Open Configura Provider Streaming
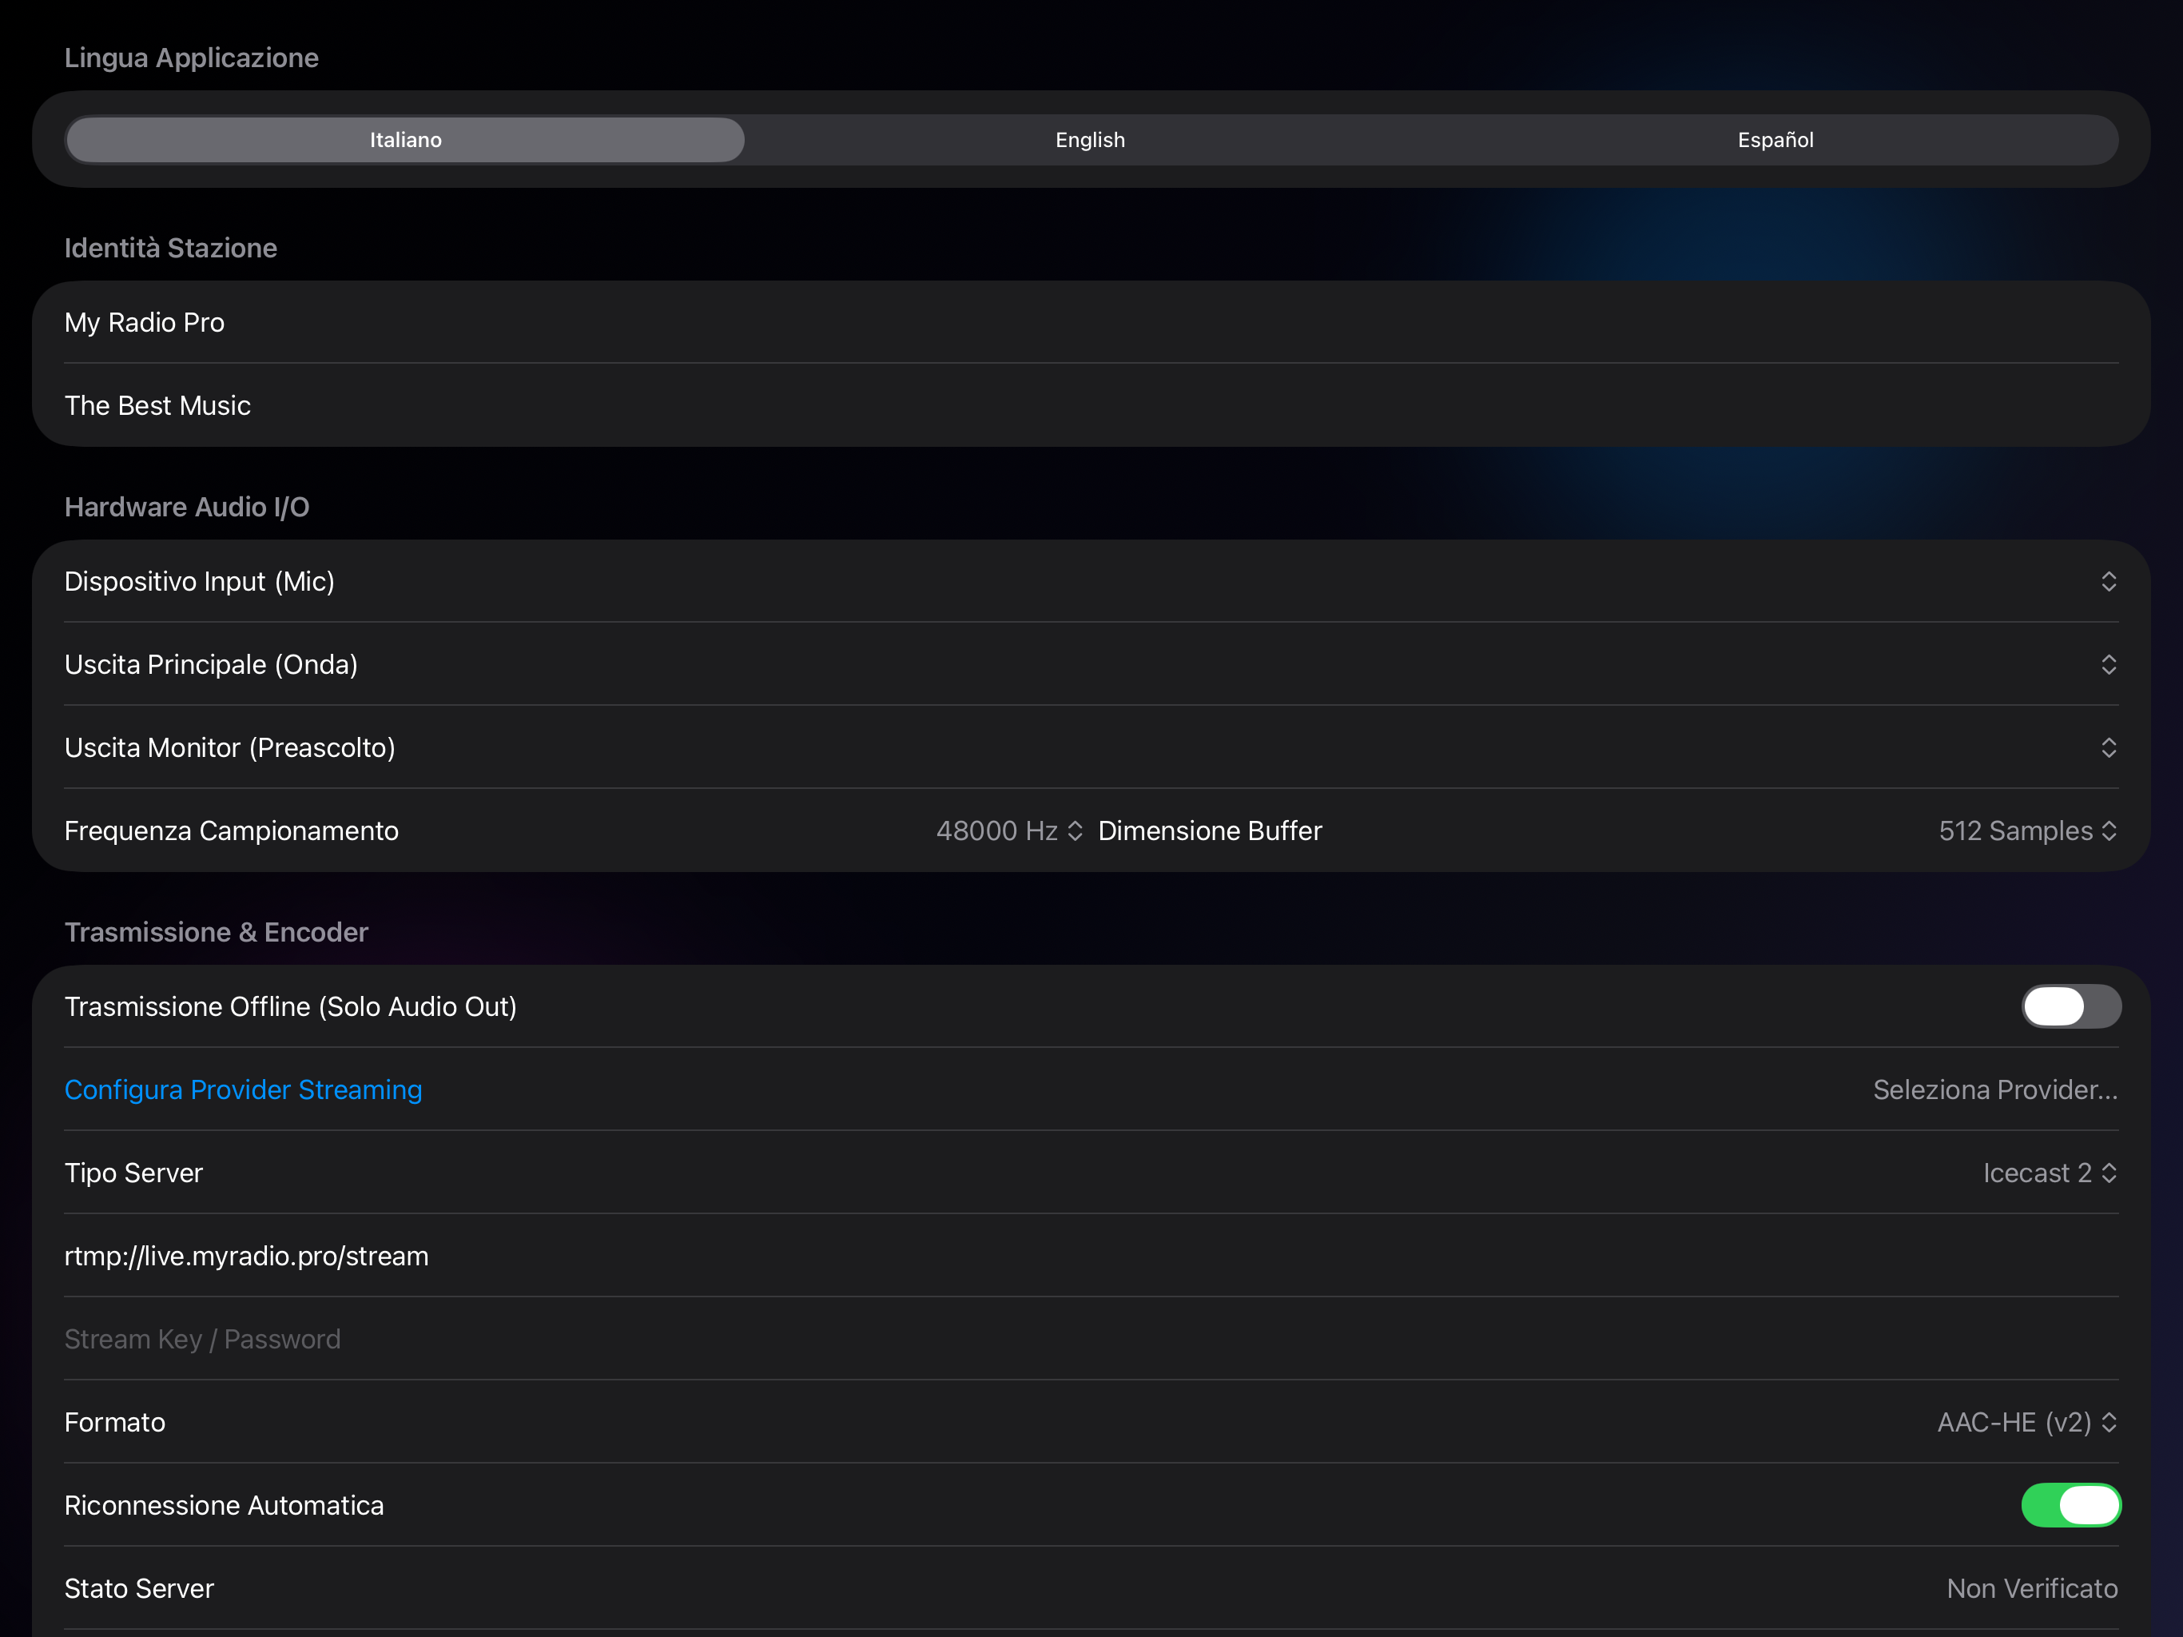The height and width of the screenshot is (1637, 2183). click(243, 1089)
